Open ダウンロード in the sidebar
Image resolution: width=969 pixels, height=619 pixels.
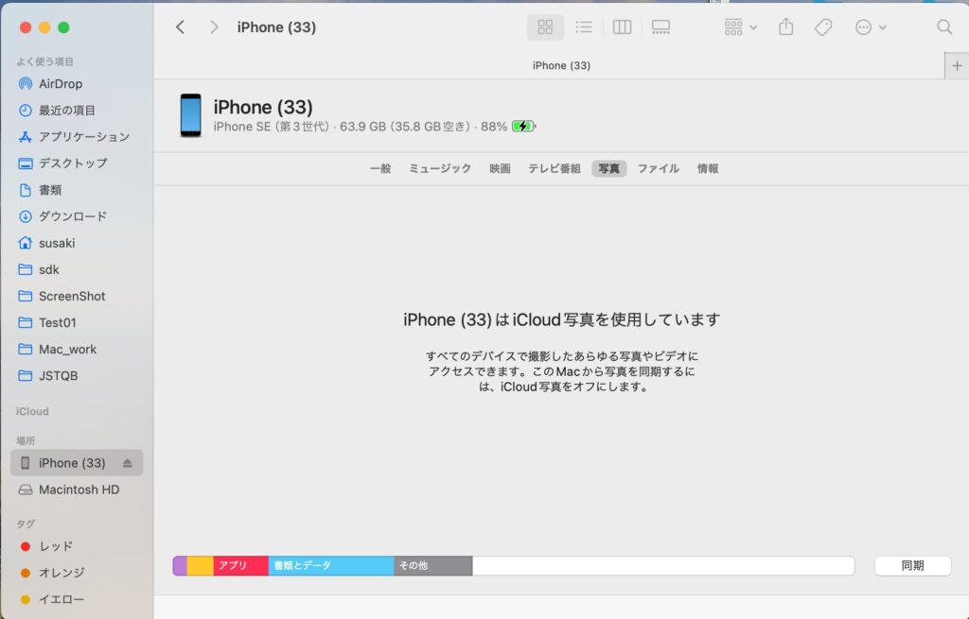[x=77, y=216]
